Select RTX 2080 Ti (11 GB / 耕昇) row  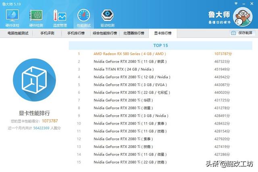click(160, 62)
